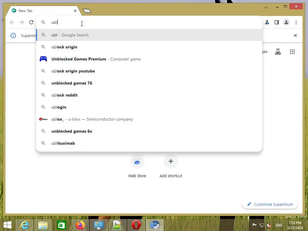Open a new tab with the tab-strip button
The image size is (308, 231).
[x=87, y=11]
